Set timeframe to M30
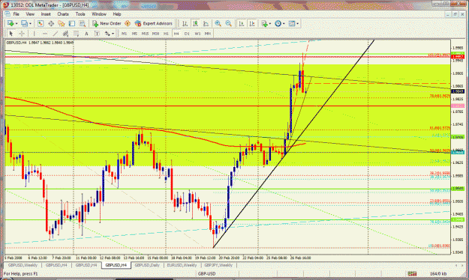Viewport: 469px width, 280px height. (155, 34)
